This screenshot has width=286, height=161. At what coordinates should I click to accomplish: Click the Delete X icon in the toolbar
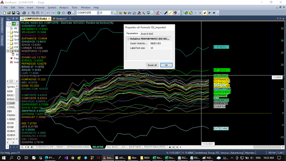42,13
